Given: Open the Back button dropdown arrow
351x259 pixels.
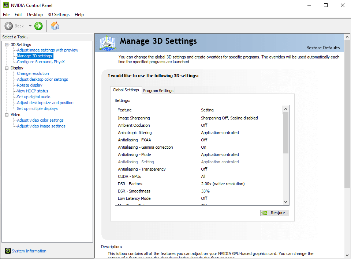Looking at the screenshot, I should 30,26.
